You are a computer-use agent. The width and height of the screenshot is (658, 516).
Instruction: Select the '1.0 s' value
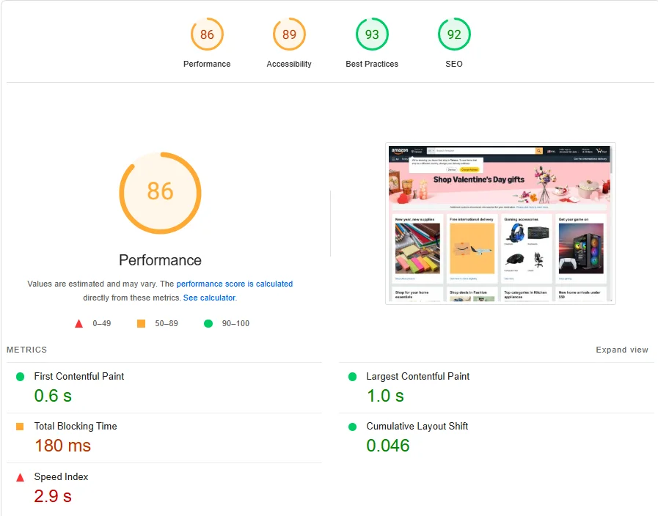(x=385, y=396)
